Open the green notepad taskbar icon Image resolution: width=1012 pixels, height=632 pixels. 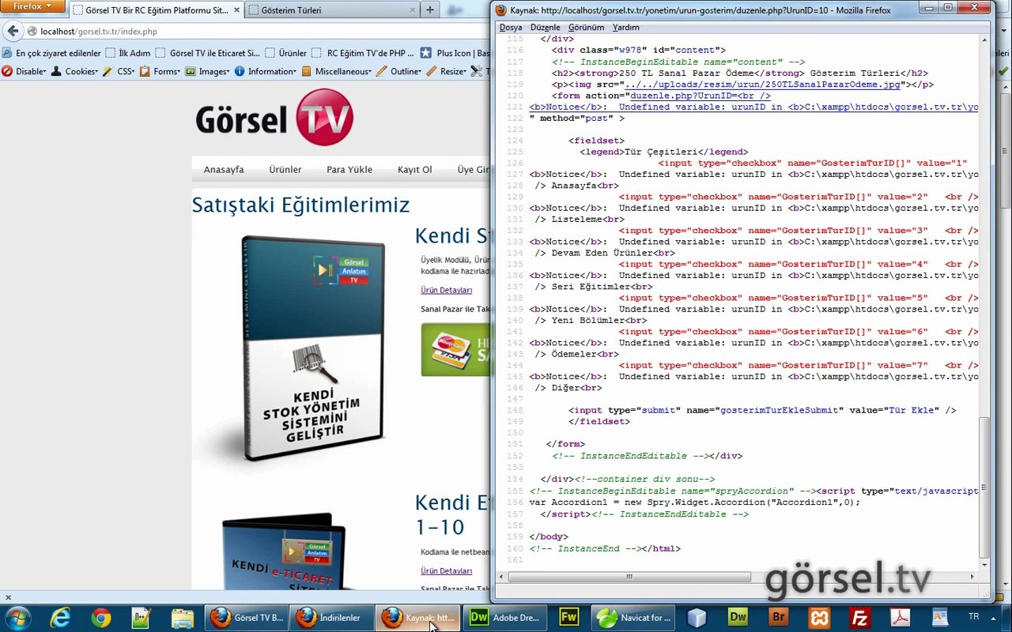142,617
